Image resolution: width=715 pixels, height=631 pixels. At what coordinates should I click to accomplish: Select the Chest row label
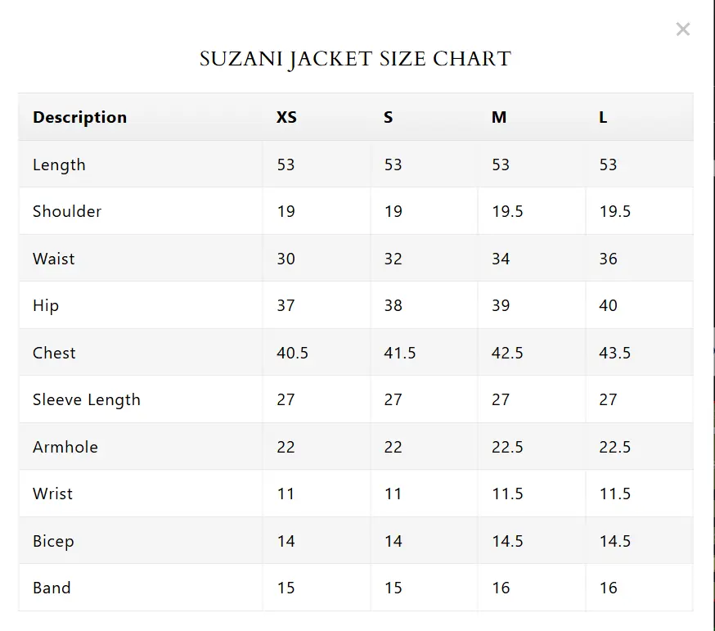tap(54, 353)
